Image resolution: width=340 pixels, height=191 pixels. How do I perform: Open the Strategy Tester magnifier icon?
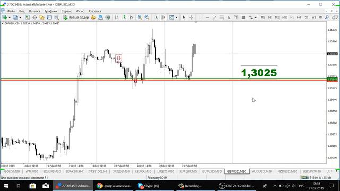coord(57,18)
